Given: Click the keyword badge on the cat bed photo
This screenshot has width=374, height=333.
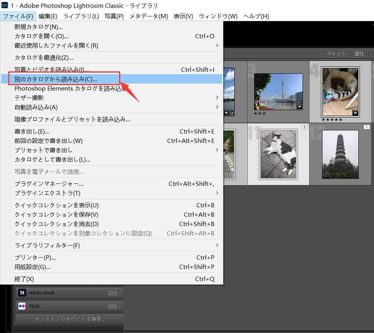Looking at the screenshot, I should [355, 113].
